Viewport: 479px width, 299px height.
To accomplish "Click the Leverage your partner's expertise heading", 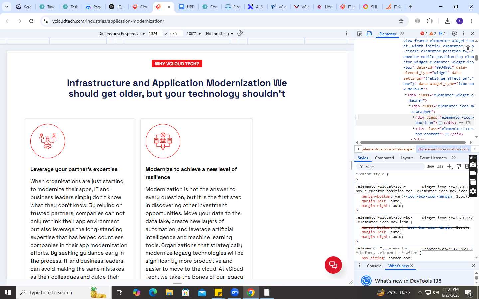I will point(74,169).
